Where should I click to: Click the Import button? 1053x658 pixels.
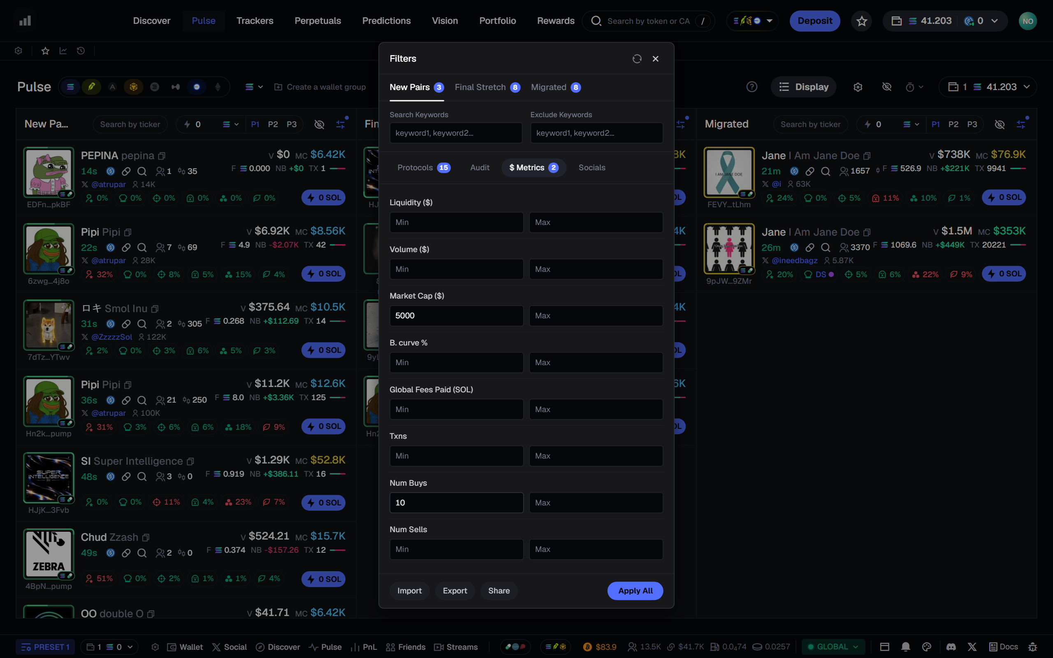click(409, 591)
